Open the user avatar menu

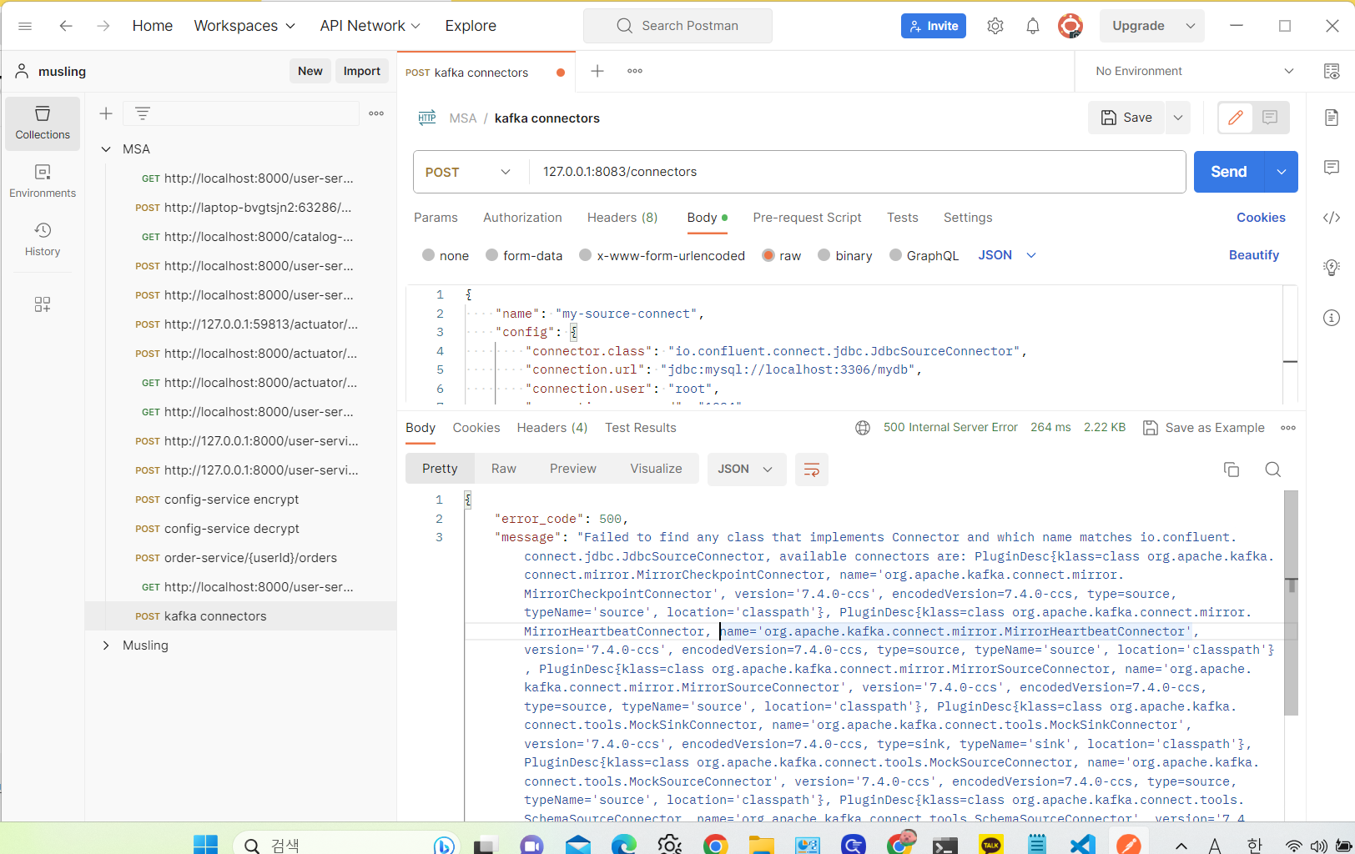pyautogui.click(x=1070, y=26)
